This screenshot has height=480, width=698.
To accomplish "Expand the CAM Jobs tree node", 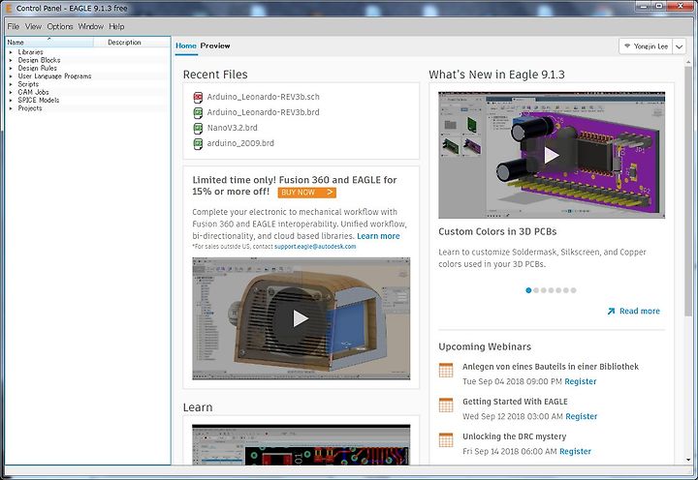I will [x=11, y=93].
